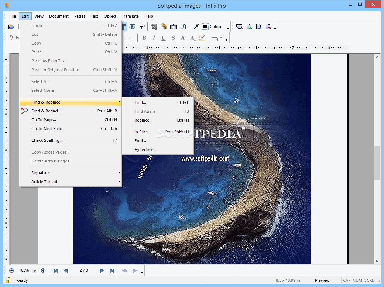Select the article thread link tool
Image resolution: width=384 pixels, height=287 pixels.
click(184, 27)
